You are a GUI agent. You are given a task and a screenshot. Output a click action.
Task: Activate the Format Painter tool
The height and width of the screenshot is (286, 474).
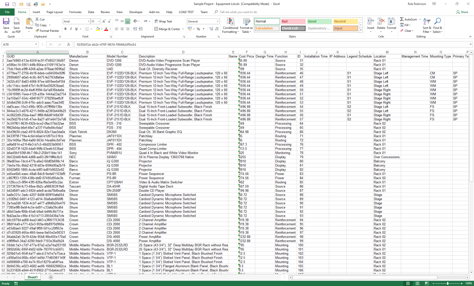[x=47, y=31]
